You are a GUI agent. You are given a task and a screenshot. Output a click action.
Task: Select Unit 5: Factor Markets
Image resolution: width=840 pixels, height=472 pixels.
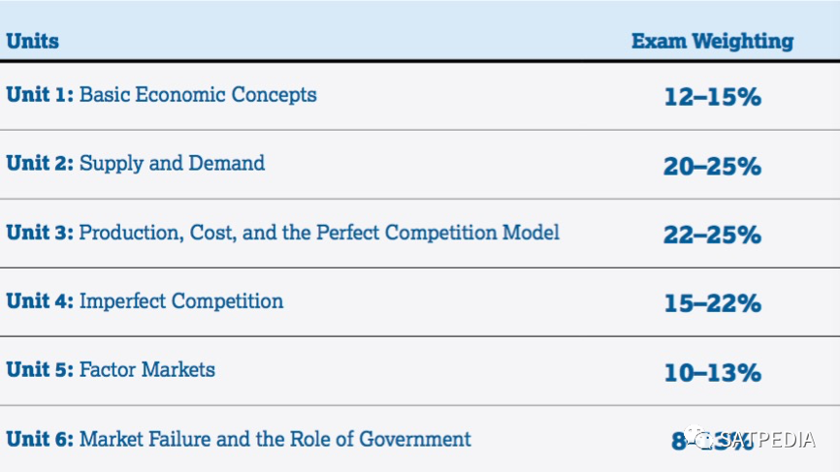(x=111, y=370)
